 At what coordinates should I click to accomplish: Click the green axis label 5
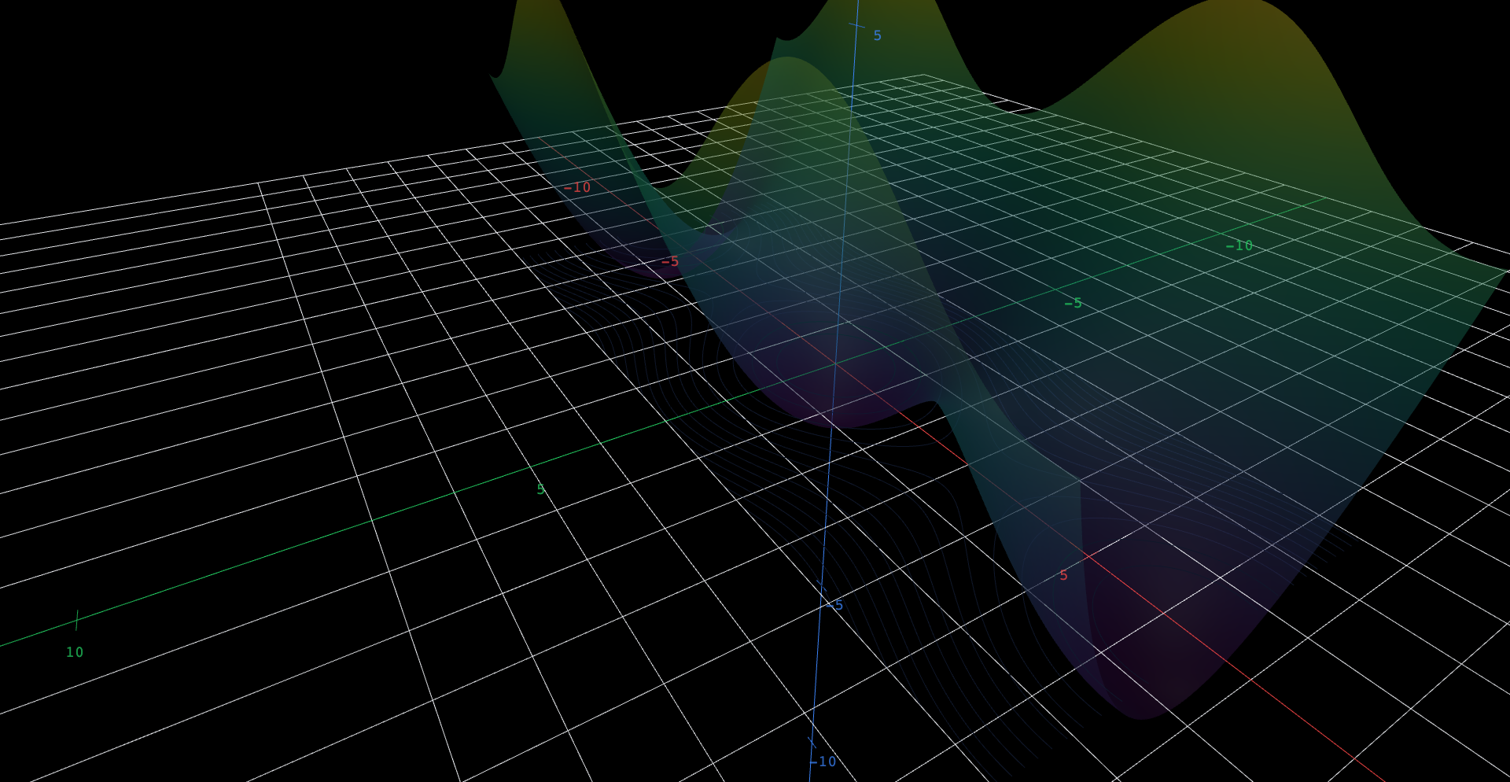540,489
